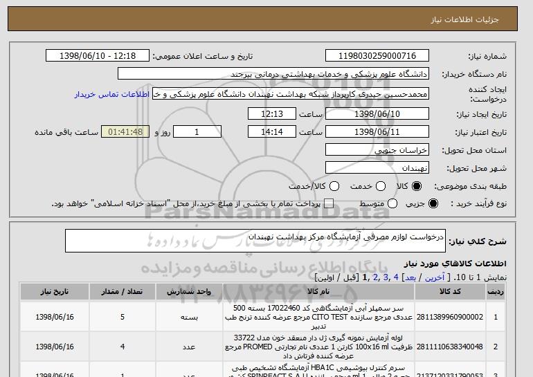Image resolution: width=533 pixels, height=377 pixels.
Task: Click the 12:13 time field
Action: [272, 113]
